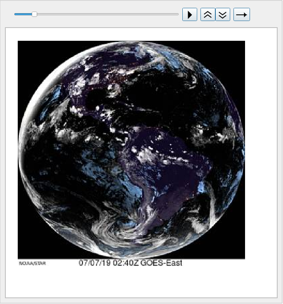Image resolution: width=283 pixels, height=304 pixels.
Task: Click the NOAA/STAR label under the image
Action: (x=32, y=263)
